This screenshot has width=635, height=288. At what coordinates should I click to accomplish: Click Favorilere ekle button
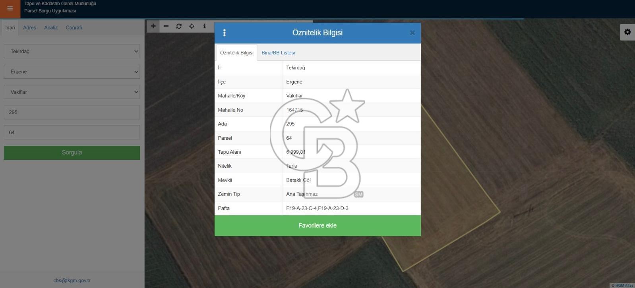point(317,226)
